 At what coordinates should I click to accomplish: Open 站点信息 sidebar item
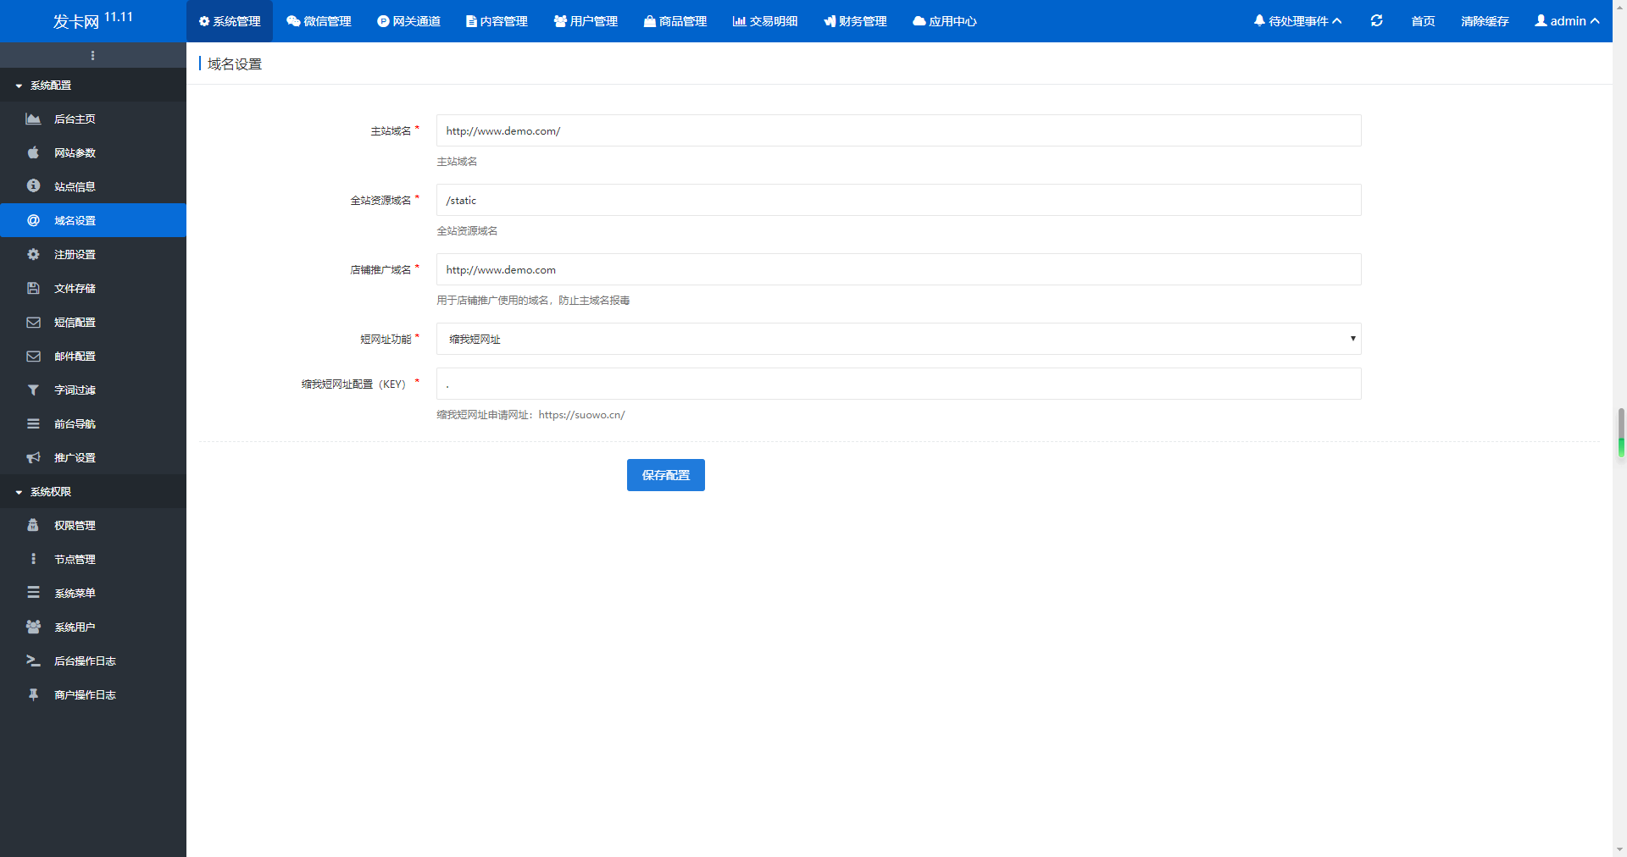[93, 186]
